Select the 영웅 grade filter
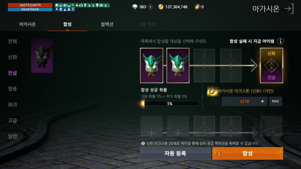The height and width of the screenshot is (169, 301). [12, 89]
